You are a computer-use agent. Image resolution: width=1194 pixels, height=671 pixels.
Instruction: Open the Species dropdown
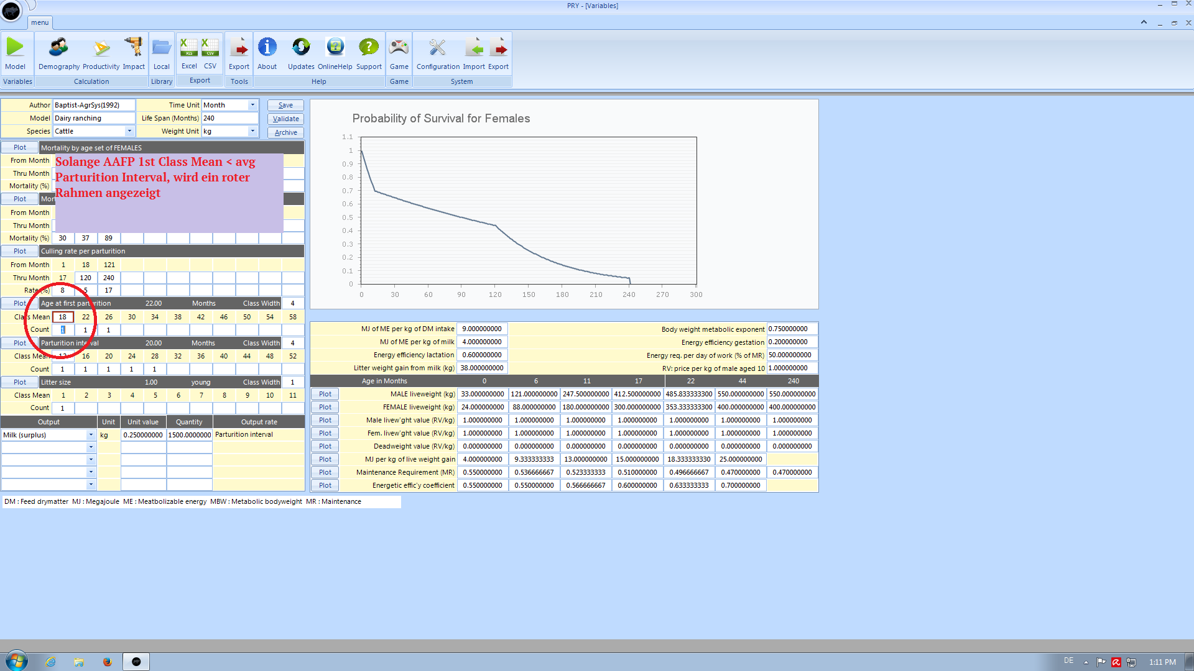(129, 131)
